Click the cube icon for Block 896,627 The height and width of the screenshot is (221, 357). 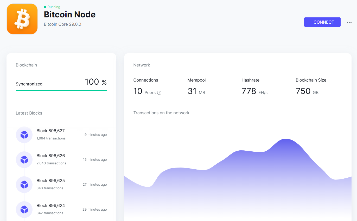(x=24, y=135)
